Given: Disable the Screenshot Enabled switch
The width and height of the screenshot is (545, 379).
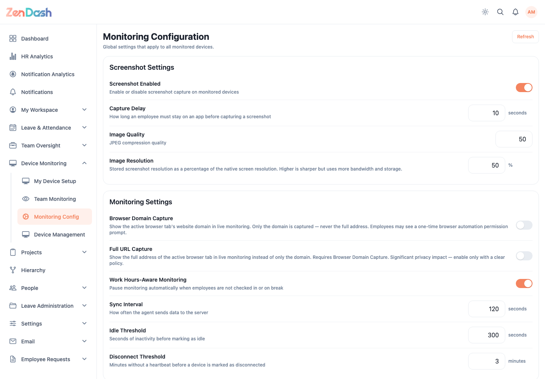Looking at the screenshot, I should tap(524, 88).
